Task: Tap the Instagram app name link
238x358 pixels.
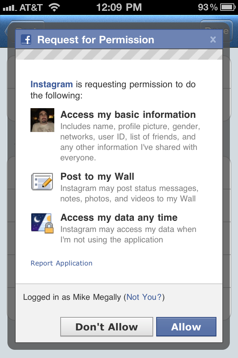Action: click(x=51, y=84)
